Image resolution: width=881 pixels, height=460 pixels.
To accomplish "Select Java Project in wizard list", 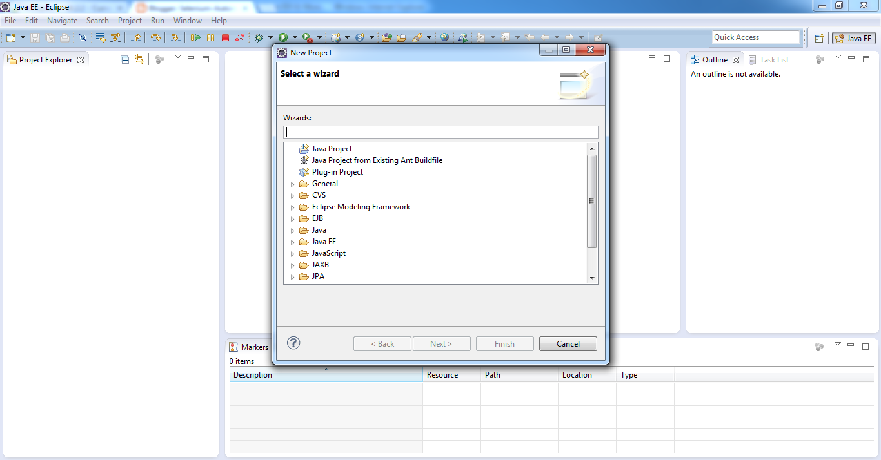I will 326,149.
